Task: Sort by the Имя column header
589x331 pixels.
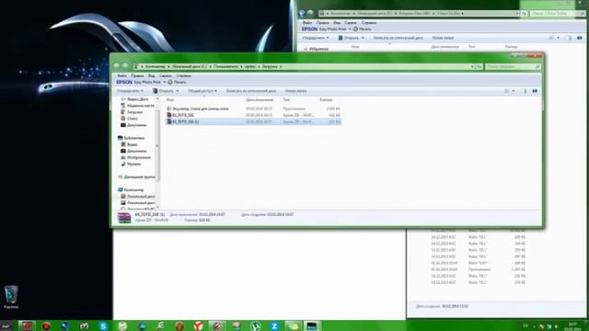Action: tap(169, 100)
